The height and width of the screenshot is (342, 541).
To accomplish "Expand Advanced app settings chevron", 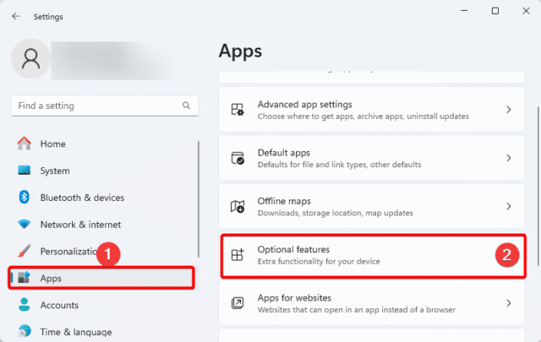I will 508,110.
